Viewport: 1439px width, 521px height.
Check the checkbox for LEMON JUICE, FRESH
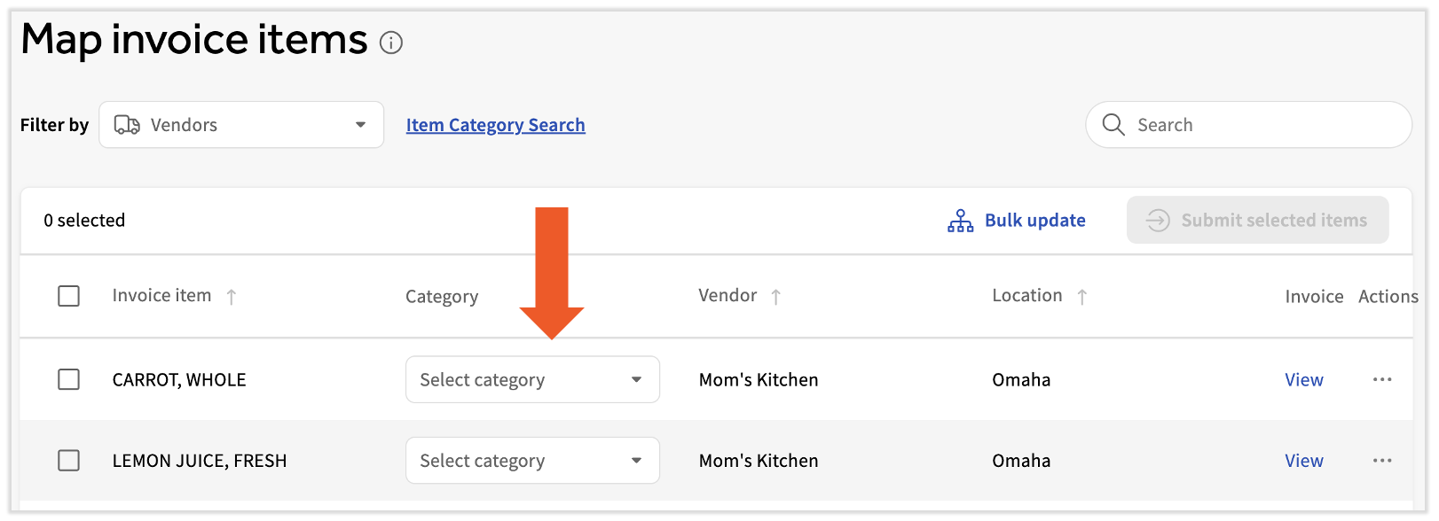(68, 460)
